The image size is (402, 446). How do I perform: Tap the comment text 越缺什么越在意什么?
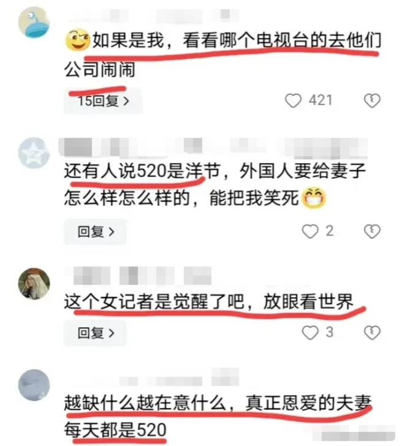(x=145, y=403)
